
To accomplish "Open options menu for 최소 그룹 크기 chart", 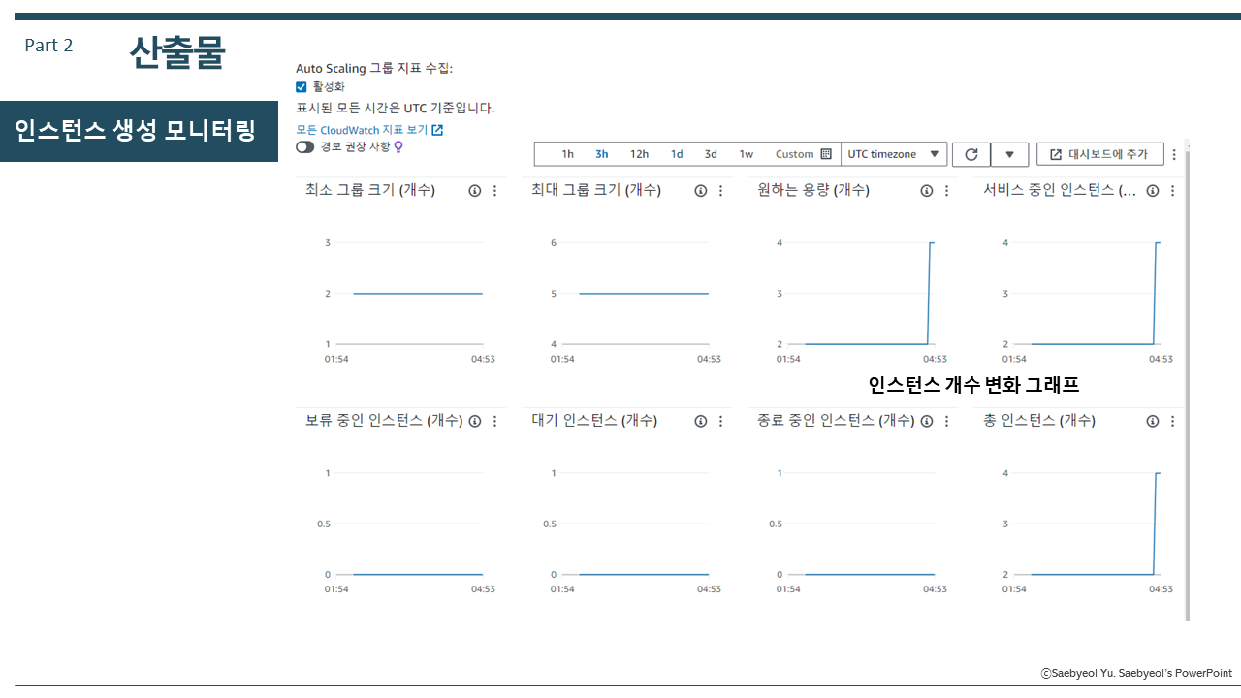I will click(x=494, y=191).
